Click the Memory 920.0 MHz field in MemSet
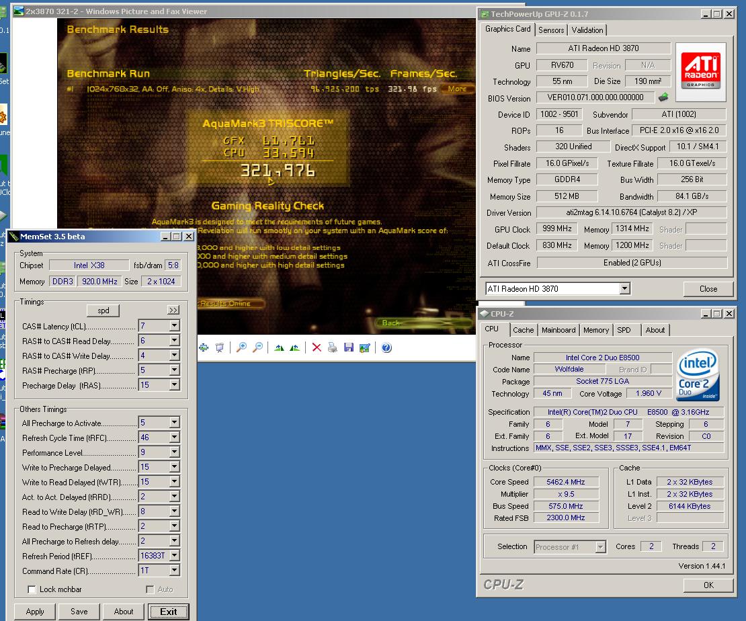The height and width of the screenshot is (621, 746). pos(99,281)
